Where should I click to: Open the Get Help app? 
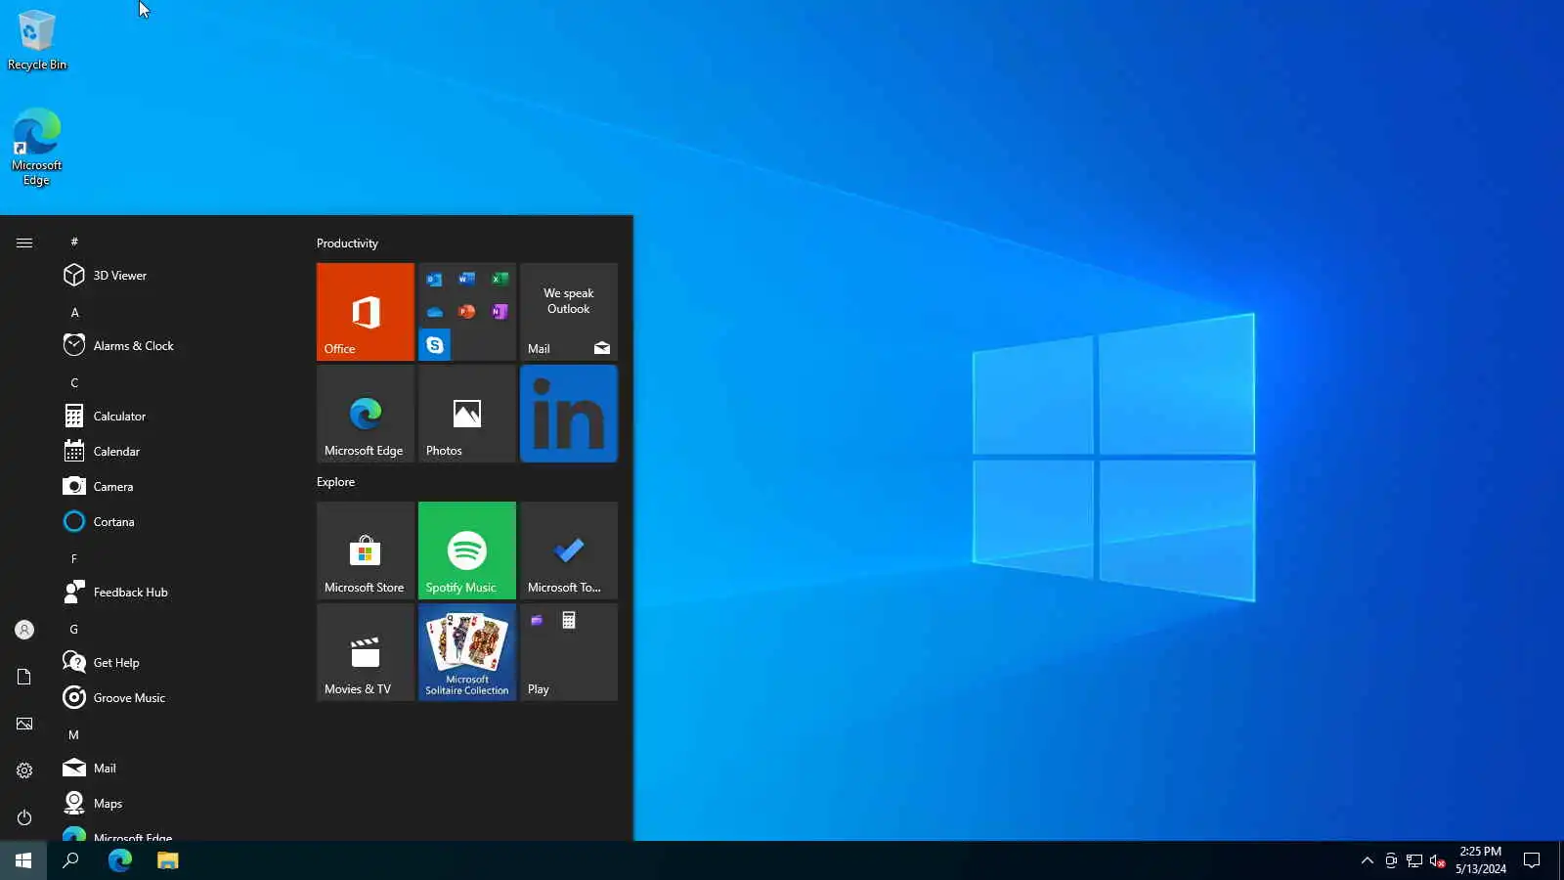(176, 663)
